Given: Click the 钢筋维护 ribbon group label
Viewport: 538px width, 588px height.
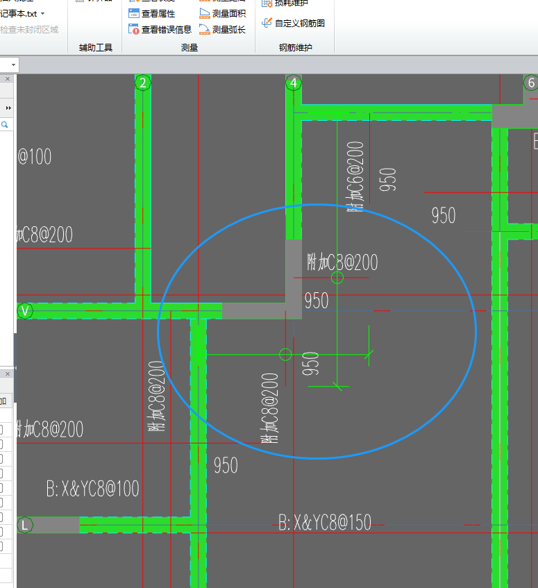Looking at the screenshot, I should click(296, 48).
